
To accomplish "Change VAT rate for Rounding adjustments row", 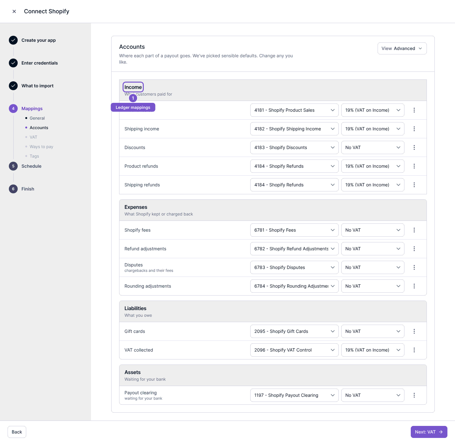I will point(373,286).
